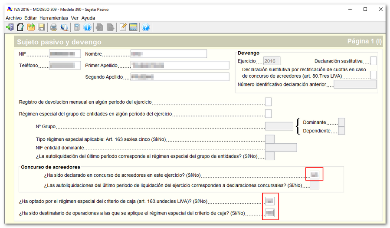This screenshot has width=390, height=228.
Task: Open the Herramientas menu
Action: [54, 18]
